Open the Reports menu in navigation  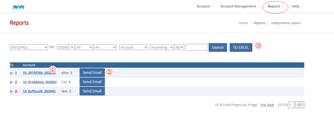(275, 6)
